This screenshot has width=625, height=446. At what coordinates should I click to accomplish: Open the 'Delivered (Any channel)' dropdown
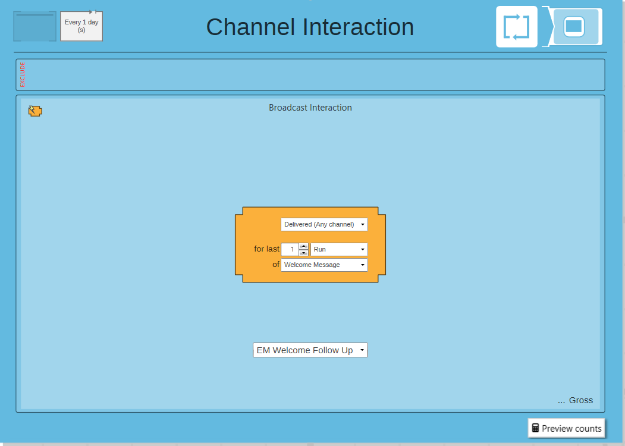click(x=324, y=224)
